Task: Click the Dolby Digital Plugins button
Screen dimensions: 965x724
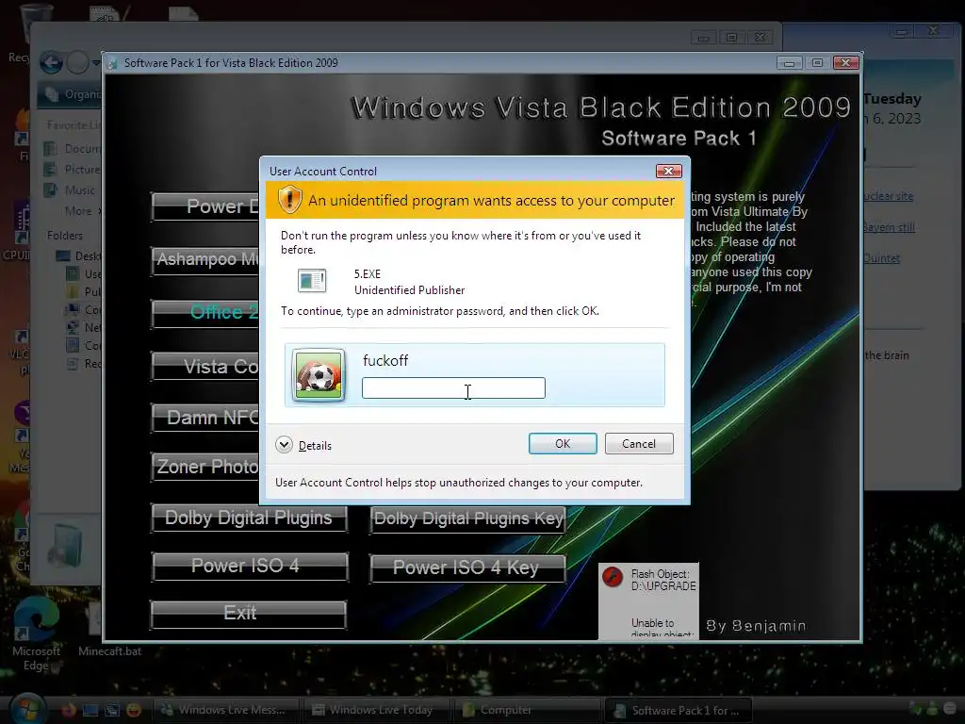Action: pyautogui.click(x=249, y=518)
